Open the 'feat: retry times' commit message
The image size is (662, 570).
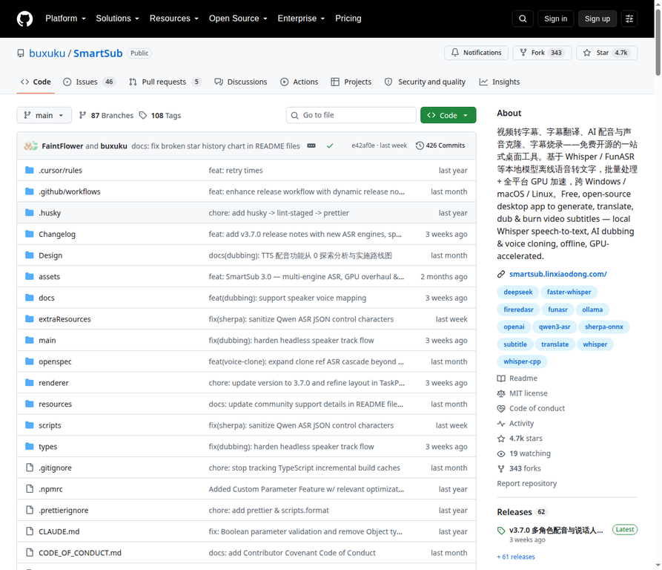(x=236, y=170)
